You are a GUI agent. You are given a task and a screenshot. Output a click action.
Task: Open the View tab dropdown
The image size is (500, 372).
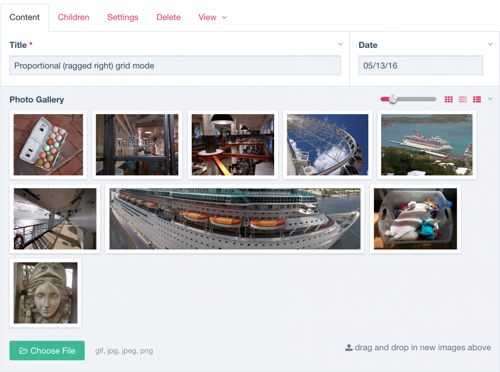tap(212, 17)
